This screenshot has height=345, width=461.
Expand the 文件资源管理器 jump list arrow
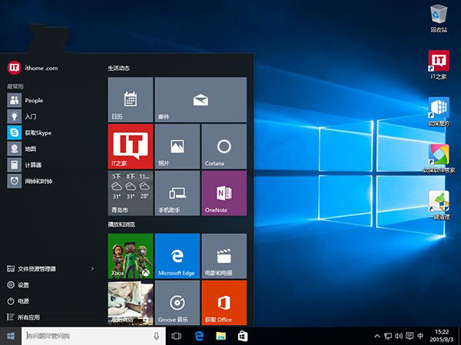(x=92, y=269)
